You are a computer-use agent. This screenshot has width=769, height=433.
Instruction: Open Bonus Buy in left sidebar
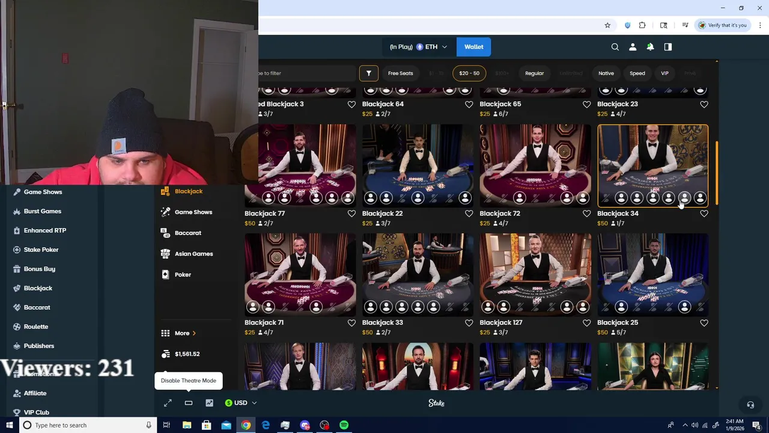coord(39,269)
